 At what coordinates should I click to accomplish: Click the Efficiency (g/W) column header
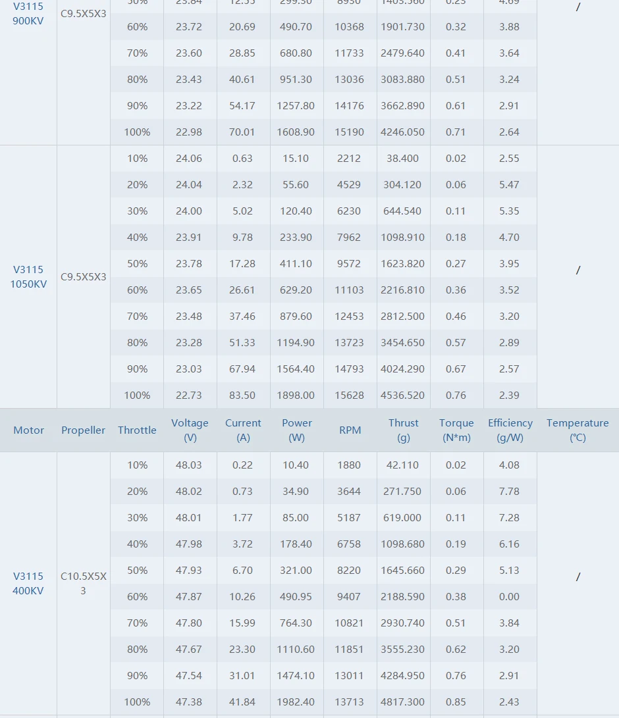510,430
